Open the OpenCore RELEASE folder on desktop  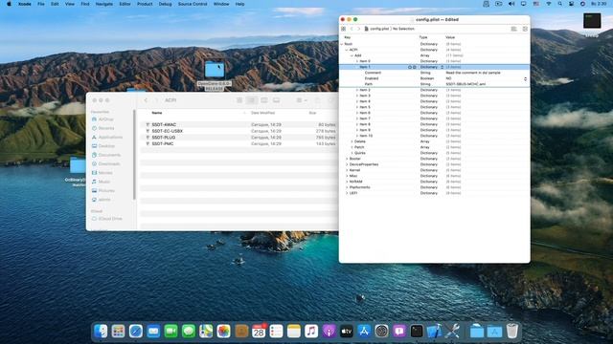[215, 70]
